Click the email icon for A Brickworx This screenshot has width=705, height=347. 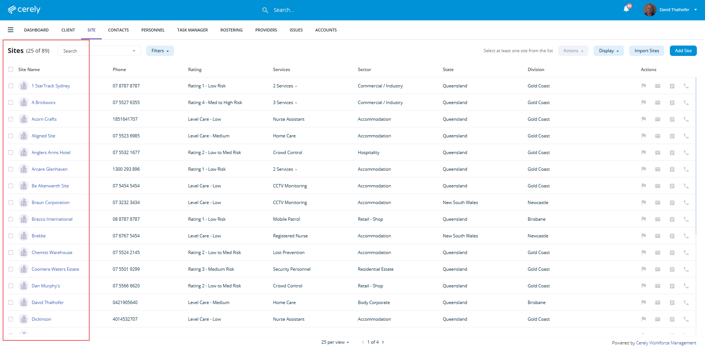pyautogui.click(x=658, y=103)
